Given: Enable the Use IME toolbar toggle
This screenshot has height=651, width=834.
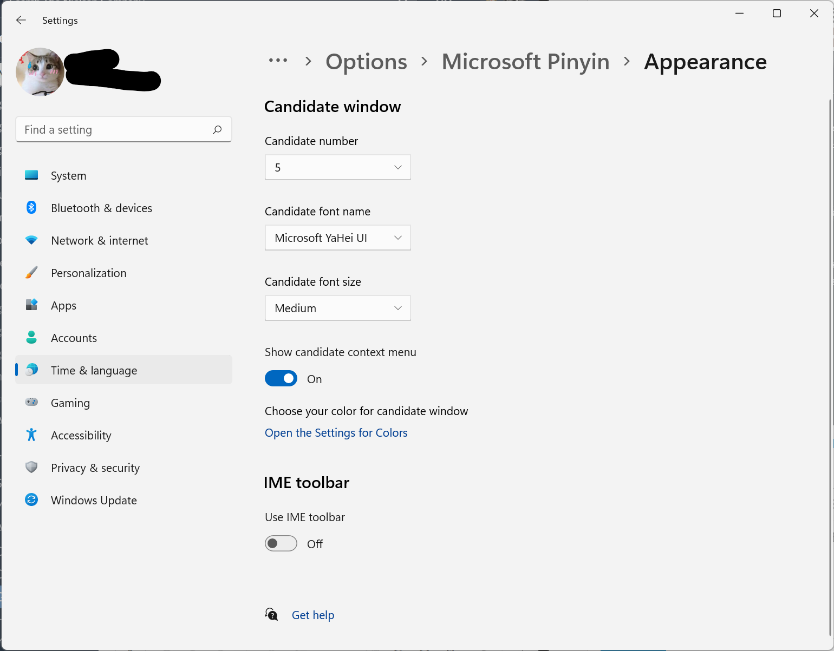Looking at the screenshot, I should tap(281, 543).
